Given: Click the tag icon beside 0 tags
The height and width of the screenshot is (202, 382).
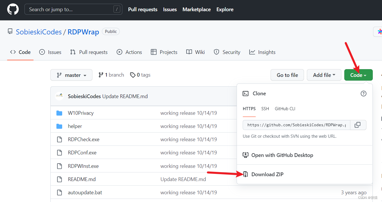Looking at the screenshot, I should pyautogui.click(x=133, y=75).
